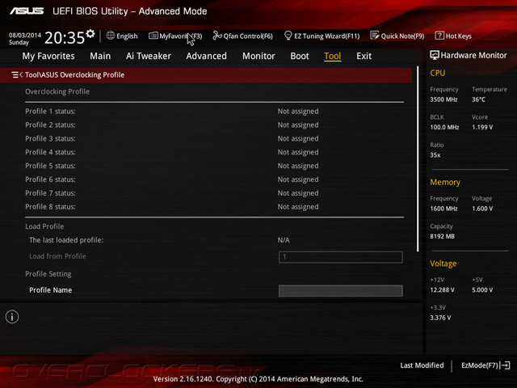Viewport: 517px width, 388px height.
Task: Click the clock settings gear icon
Action: [90, 33]
